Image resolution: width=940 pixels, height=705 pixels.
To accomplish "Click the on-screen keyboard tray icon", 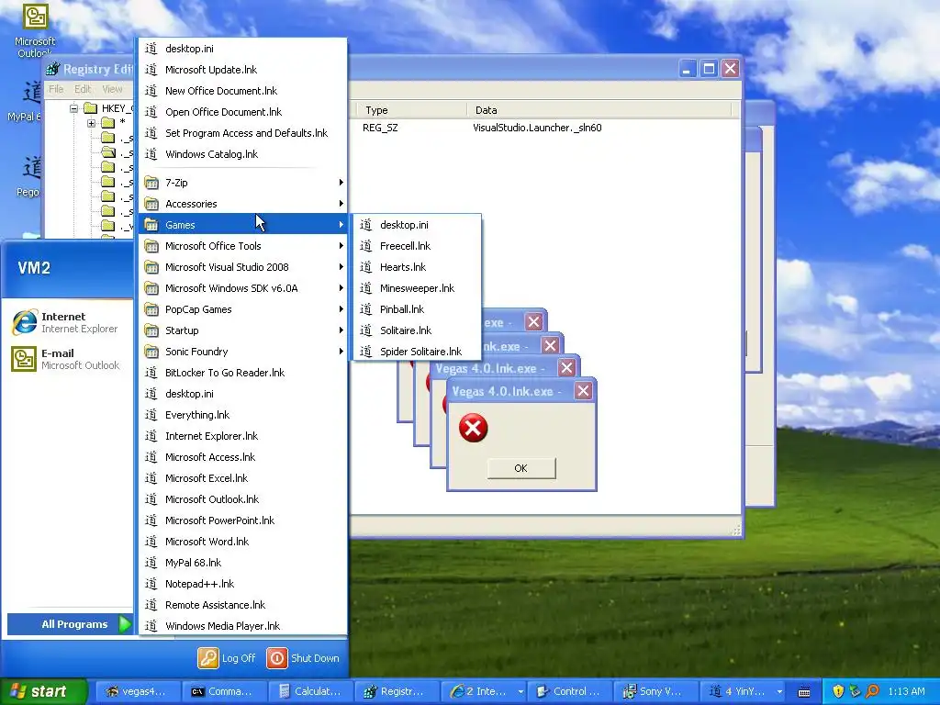I will pyautogui.click(x=804, y=692).
